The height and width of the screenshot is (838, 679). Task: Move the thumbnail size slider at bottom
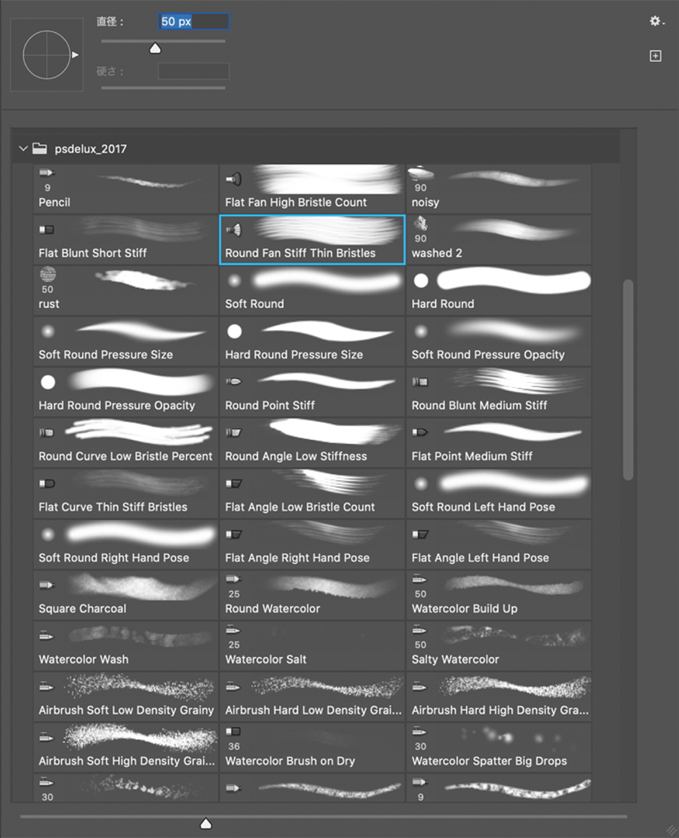tap(206, 824)
